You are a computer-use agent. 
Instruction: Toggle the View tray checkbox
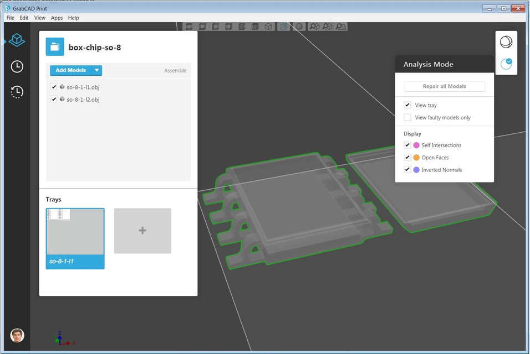tap(407, 105)
